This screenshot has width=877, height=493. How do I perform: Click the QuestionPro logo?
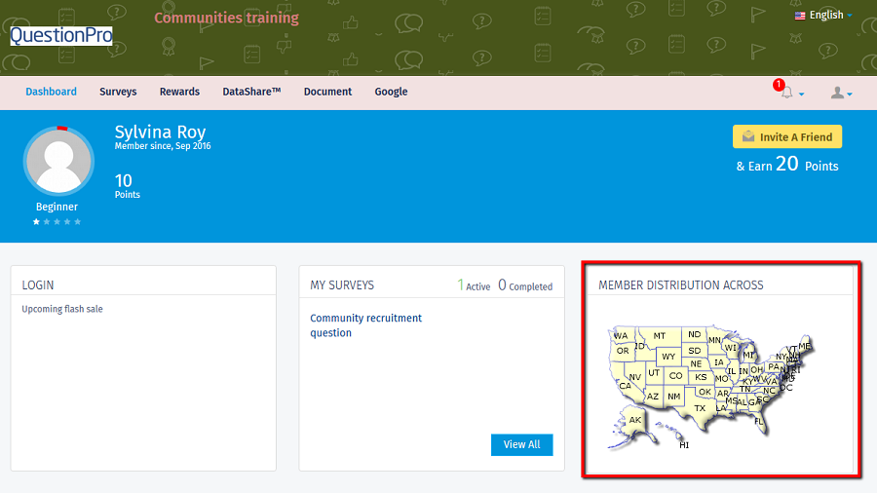61,36
